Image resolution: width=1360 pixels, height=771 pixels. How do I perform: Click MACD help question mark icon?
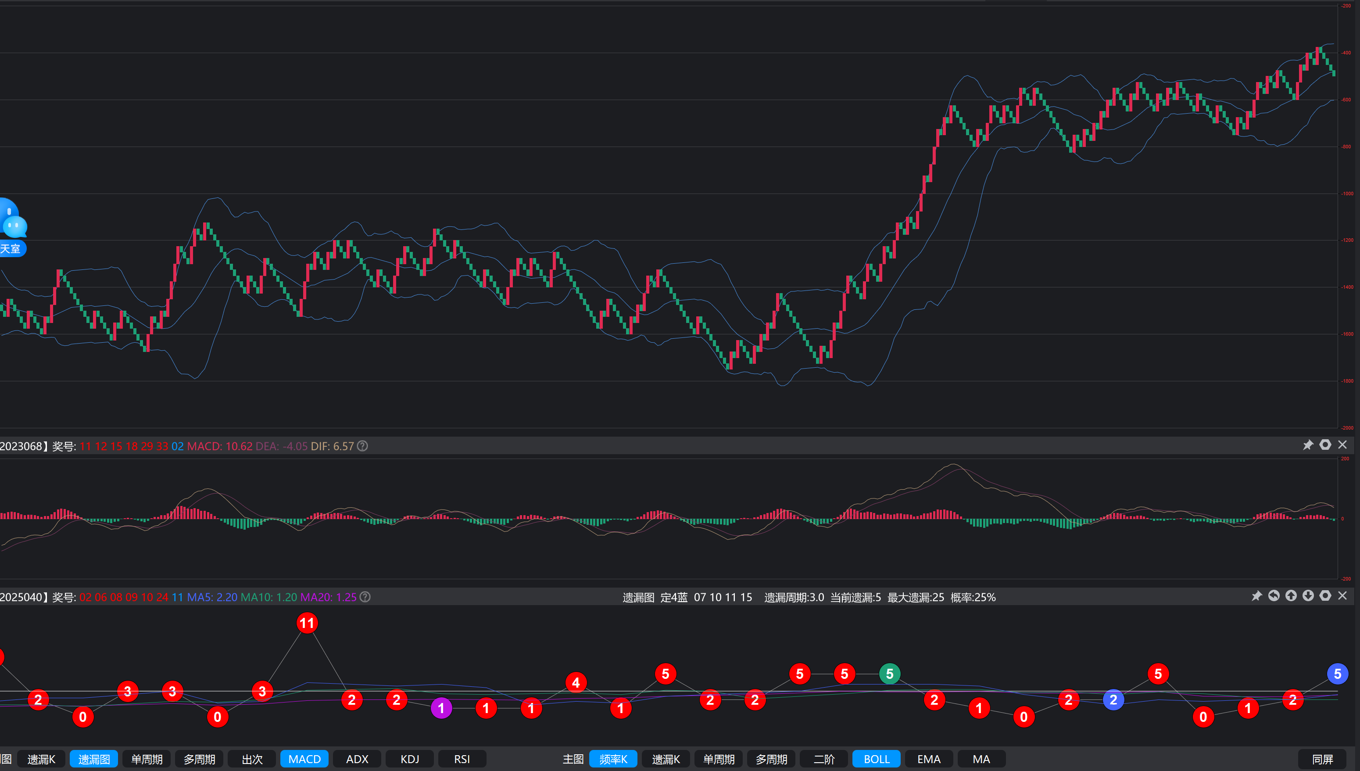[363, 446]
